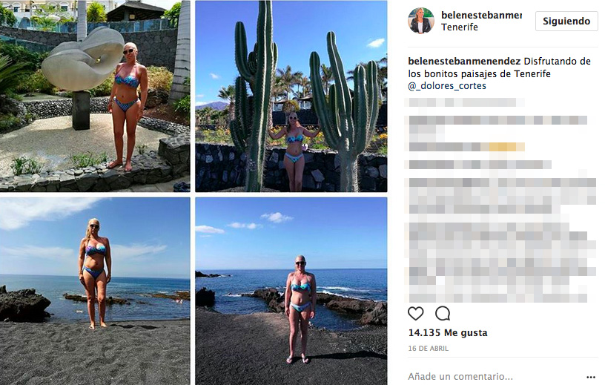The height and width of the screenshot is (385, 605).
Task: Open the Tenerife location link
Action: pos(459,27)
